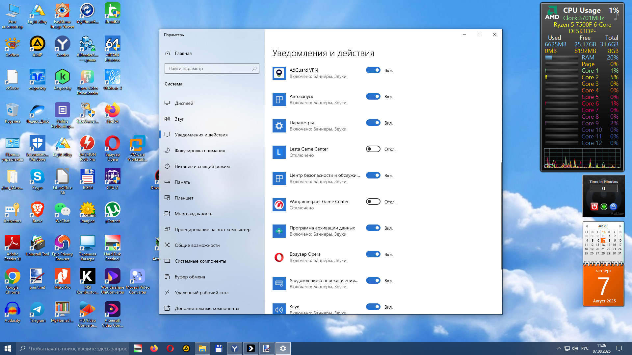
Task: Open Firefox from the taskbar
Action: pos(154,348)
